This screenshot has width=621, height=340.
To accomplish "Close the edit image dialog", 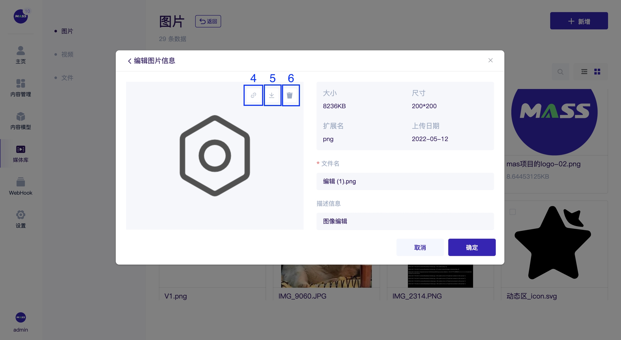I will coord(490,60).
